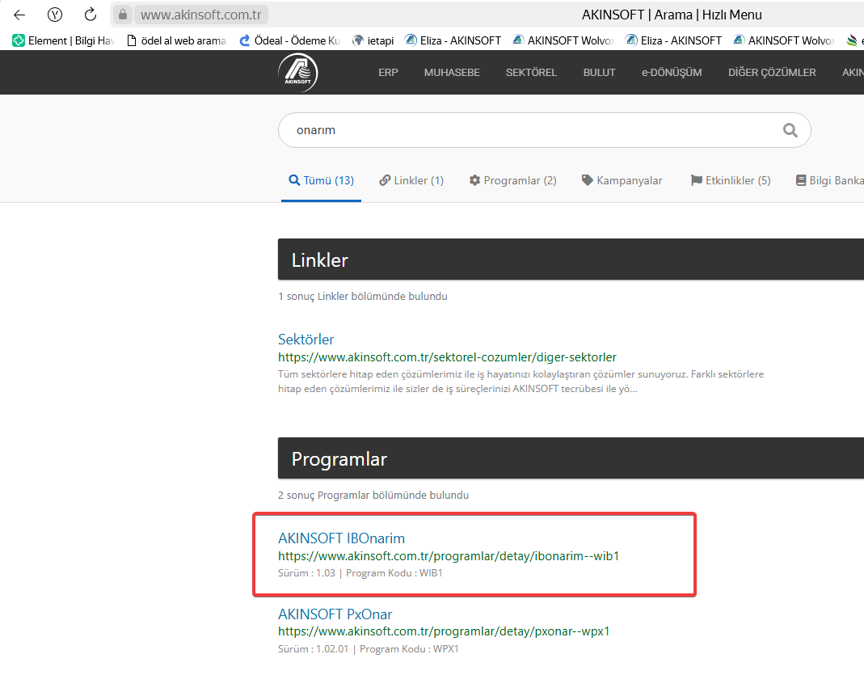864x692 pixels.
Task: Click the Sektörler result description text
Action: [x=521, y=382]
